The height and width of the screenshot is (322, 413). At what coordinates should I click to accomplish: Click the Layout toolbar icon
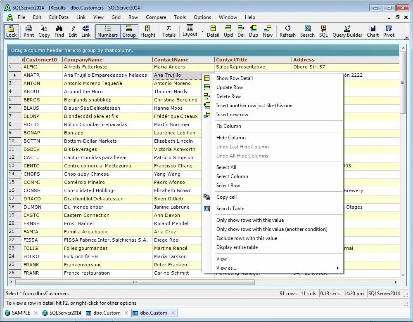coord(190,31)
